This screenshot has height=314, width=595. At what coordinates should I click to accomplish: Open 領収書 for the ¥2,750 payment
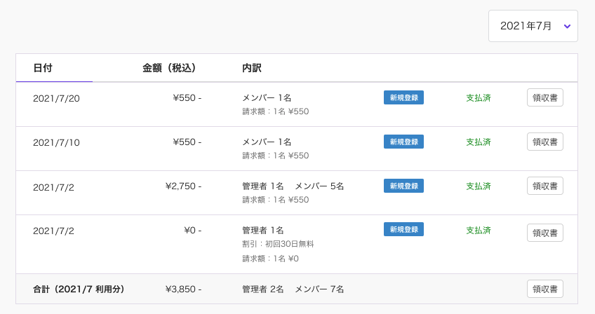tap(545, 186)
